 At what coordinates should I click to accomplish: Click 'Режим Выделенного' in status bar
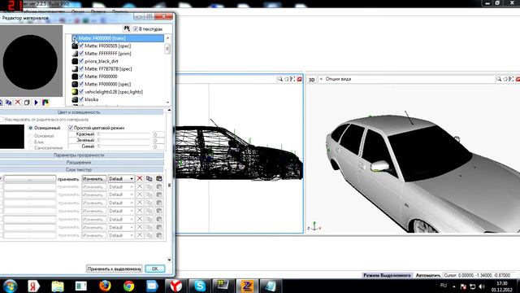[387, 275]
